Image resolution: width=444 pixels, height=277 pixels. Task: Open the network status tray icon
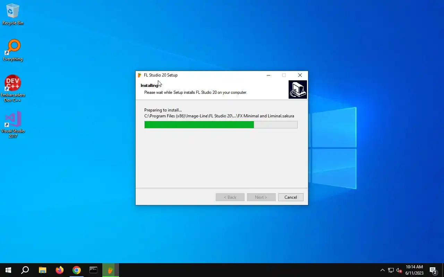pyautogui.click(x=391, y=270)
